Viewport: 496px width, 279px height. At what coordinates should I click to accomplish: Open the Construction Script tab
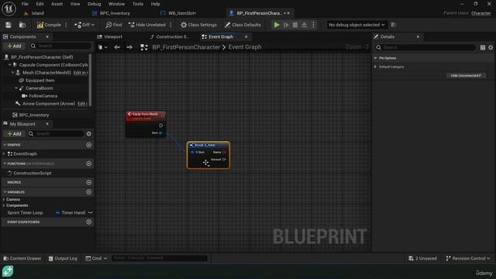point(172,36)
